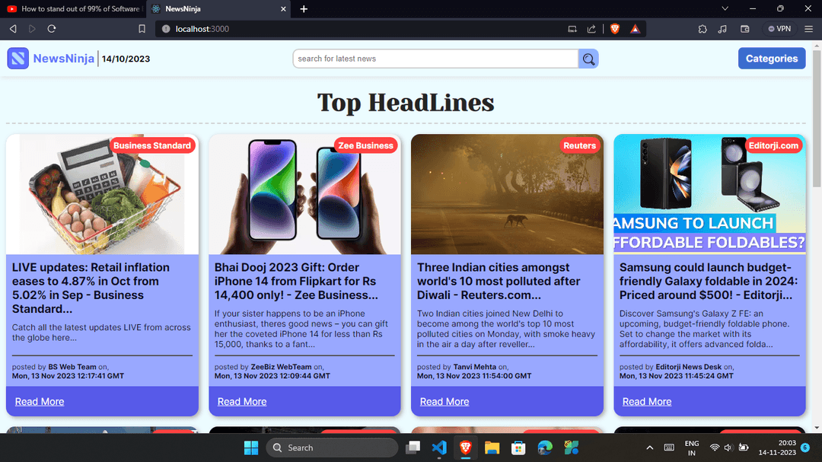
Task: Close the NewsNinja tab
Action: coord(283,9)
